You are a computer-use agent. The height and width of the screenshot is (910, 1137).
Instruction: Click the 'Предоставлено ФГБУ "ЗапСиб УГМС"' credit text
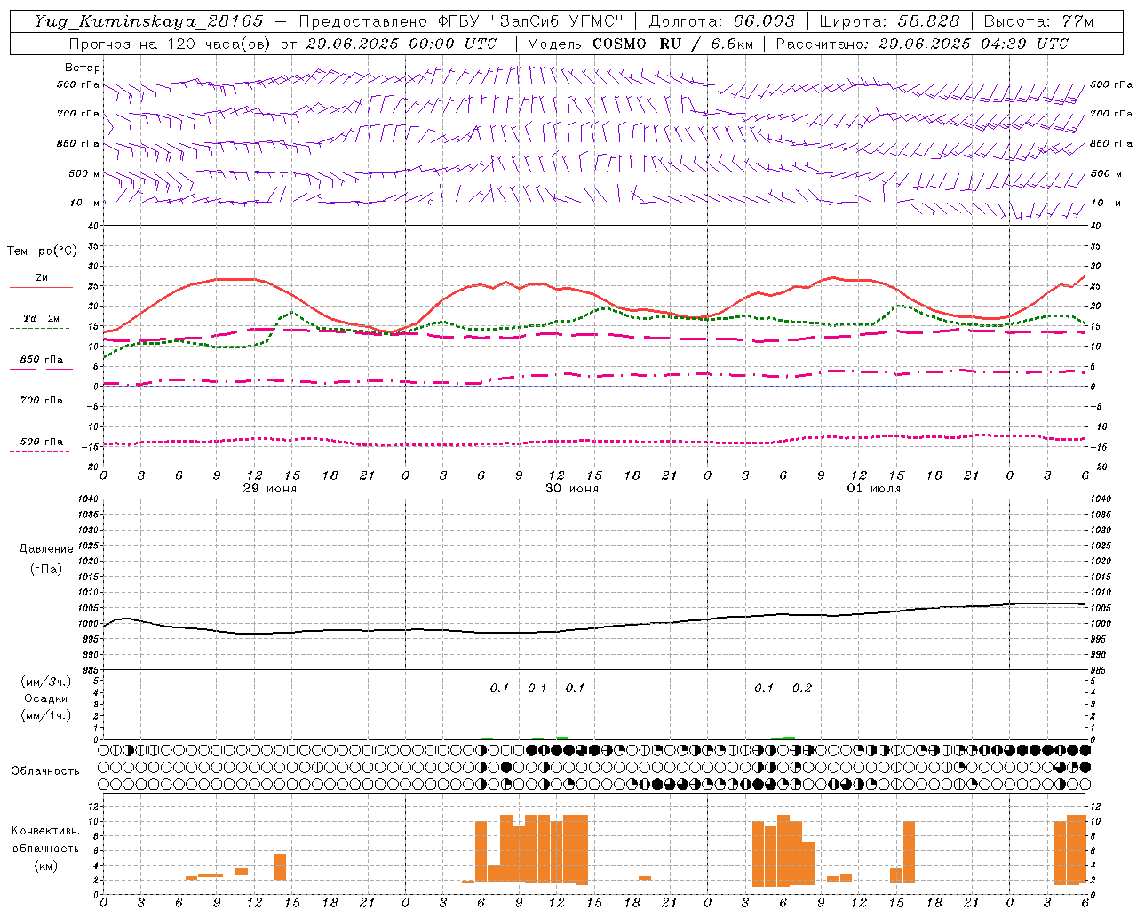[x=461, y=21]
